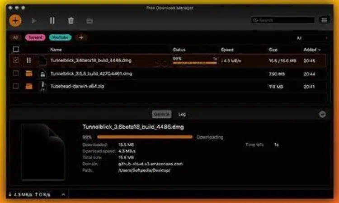Select Tubehead-darwin-x64.zip file name
The image size is (339, 203).
pyautogui.click(x=77, y=86)
